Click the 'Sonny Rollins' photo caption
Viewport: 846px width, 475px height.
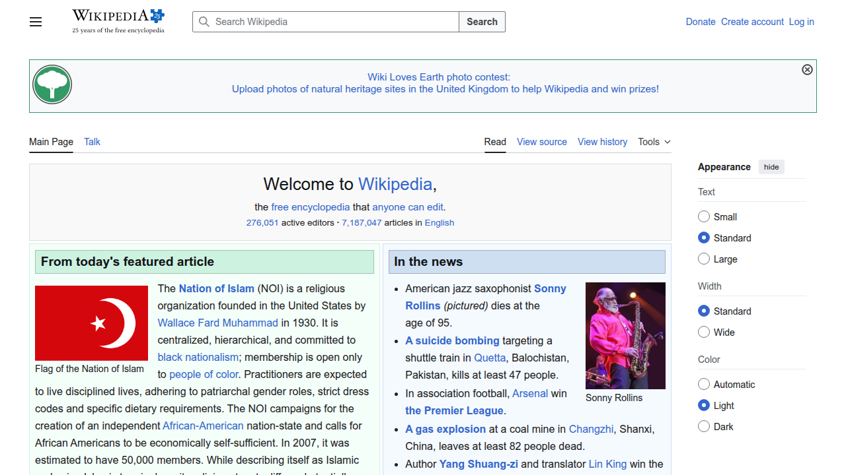pyautogui.click(x=614, y=398)
